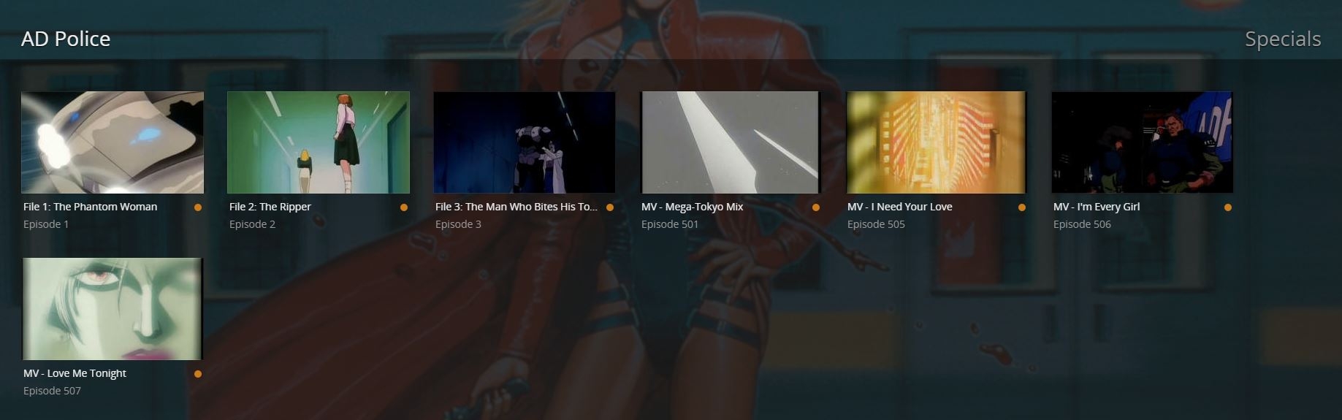This screenshot has width=1342, height=420.
Task: Select title 'MV - I Need Your Love'
Action: [900, 207]
